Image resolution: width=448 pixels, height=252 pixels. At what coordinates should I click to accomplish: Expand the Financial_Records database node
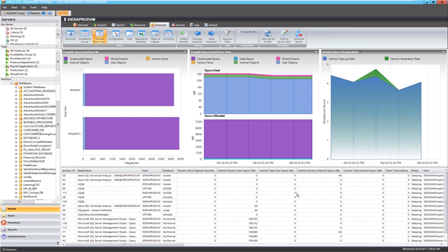tap(16, 157)
